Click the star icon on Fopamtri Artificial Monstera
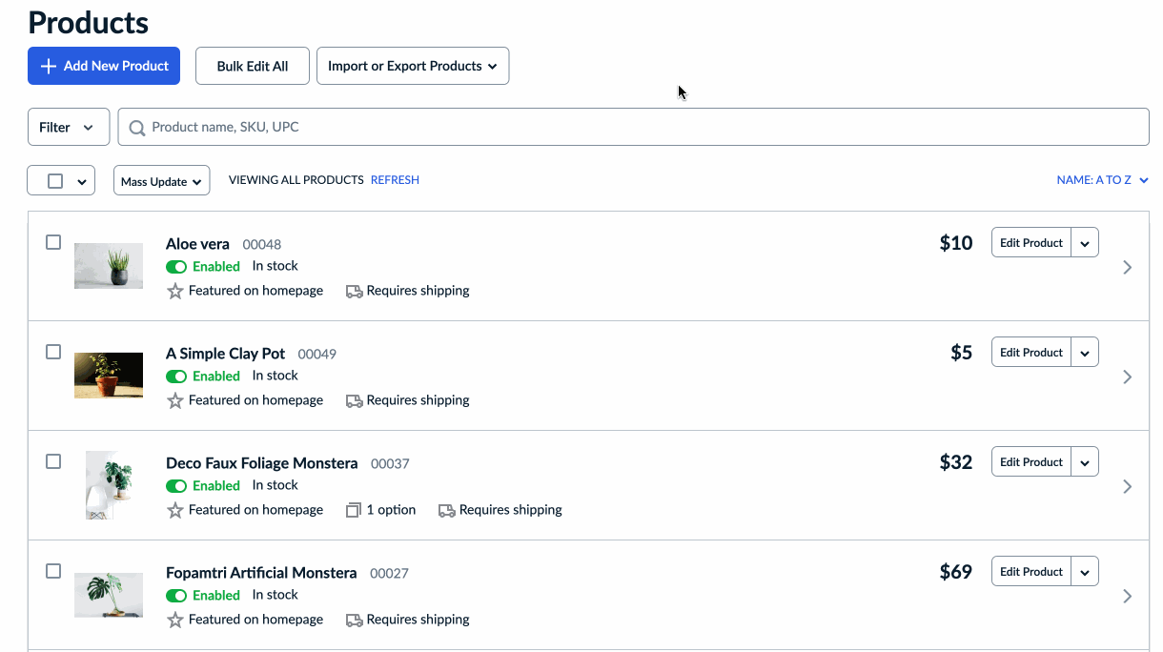This screenshot has width=1163, height=652. click(x=174, y=620)
